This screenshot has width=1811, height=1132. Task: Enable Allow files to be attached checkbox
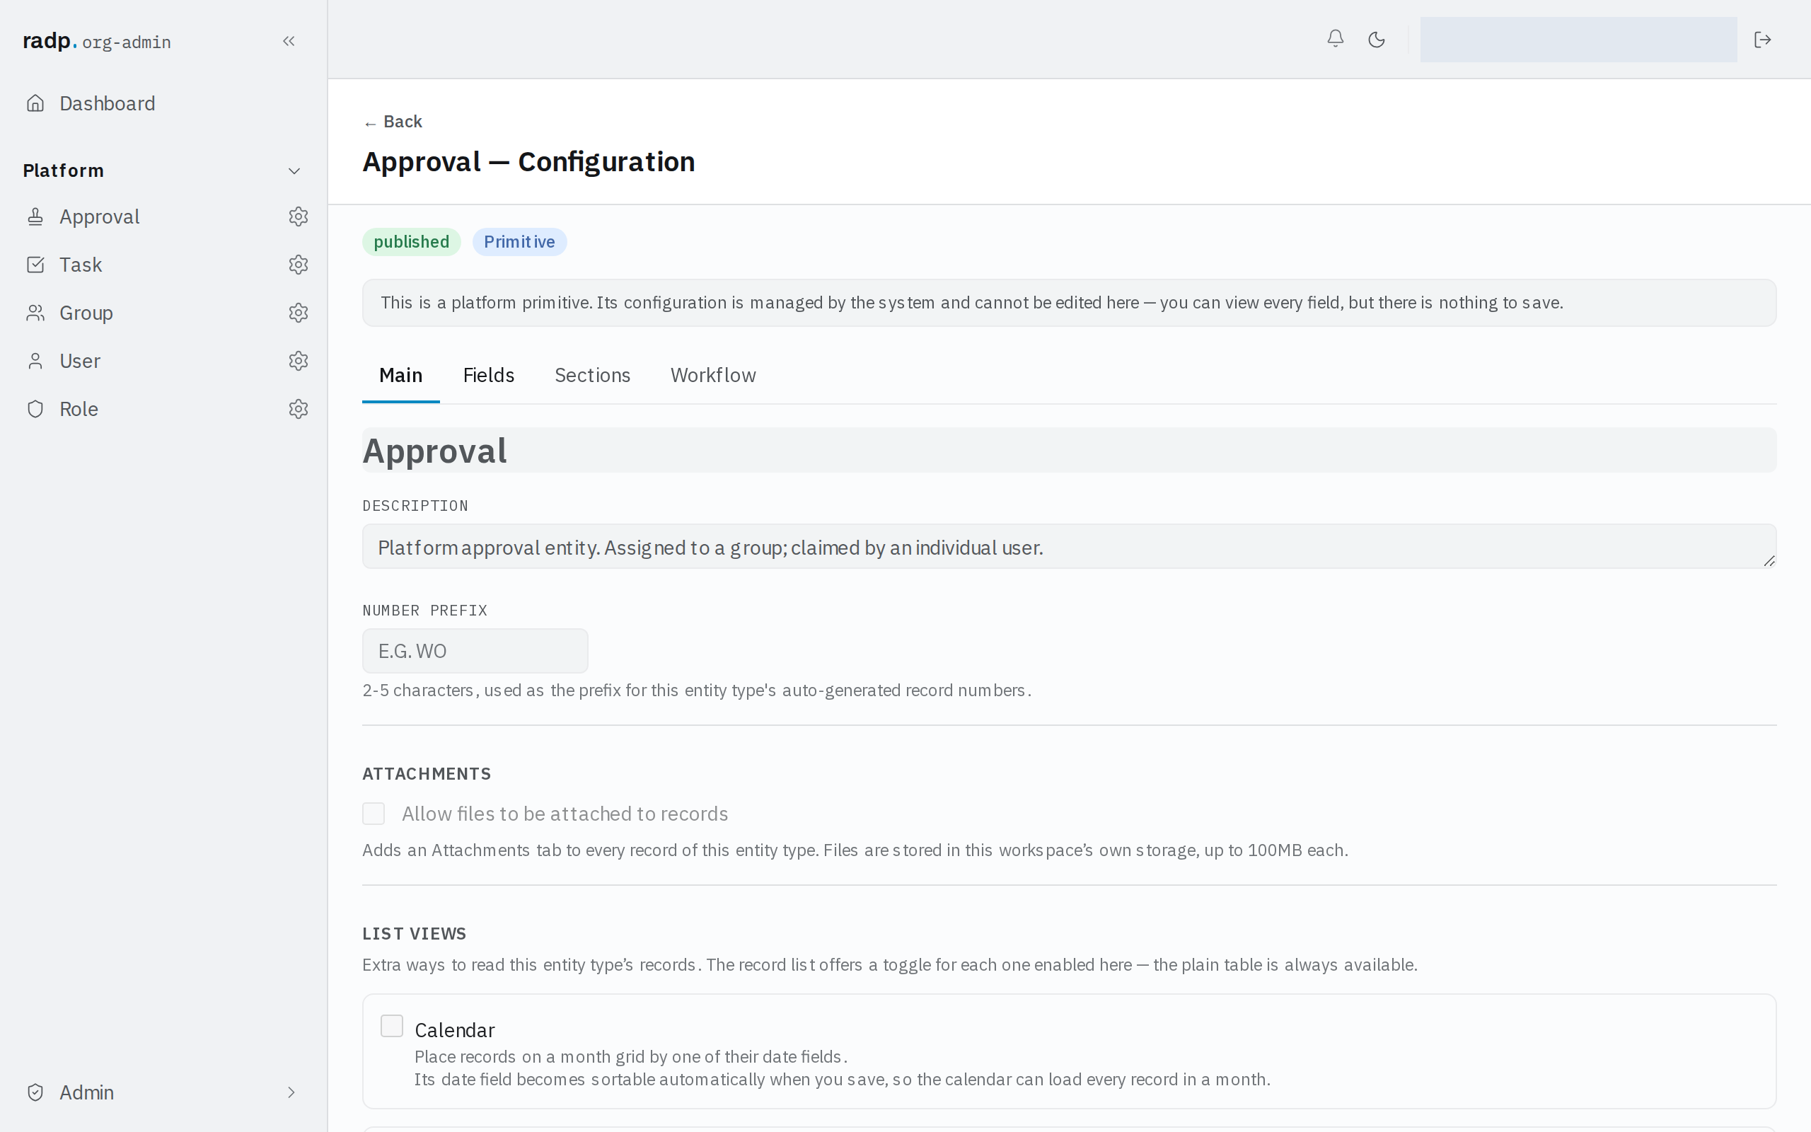374,814
